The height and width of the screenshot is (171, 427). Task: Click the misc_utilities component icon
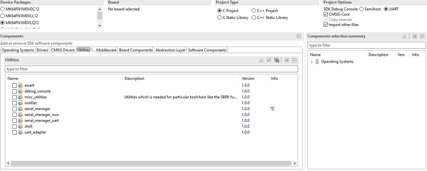[x=21, y=97]
